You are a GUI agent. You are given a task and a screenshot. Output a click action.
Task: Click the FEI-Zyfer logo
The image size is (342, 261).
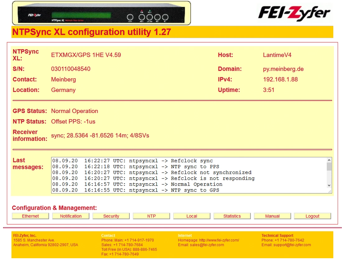point(294,13)
